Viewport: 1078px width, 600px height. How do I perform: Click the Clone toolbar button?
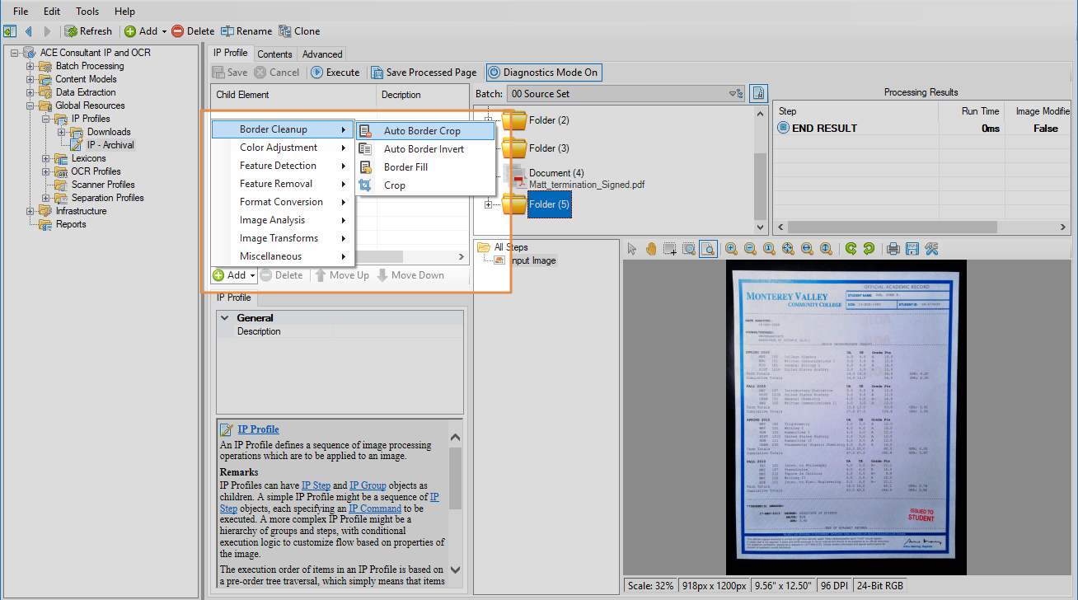pyautogui.click(x=299, y=31)
